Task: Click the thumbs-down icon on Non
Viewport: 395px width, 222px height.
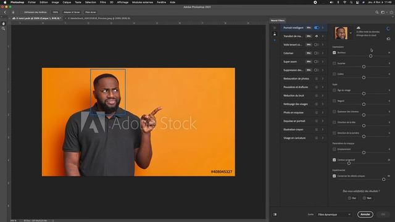Action: click(x=364, y=198)
